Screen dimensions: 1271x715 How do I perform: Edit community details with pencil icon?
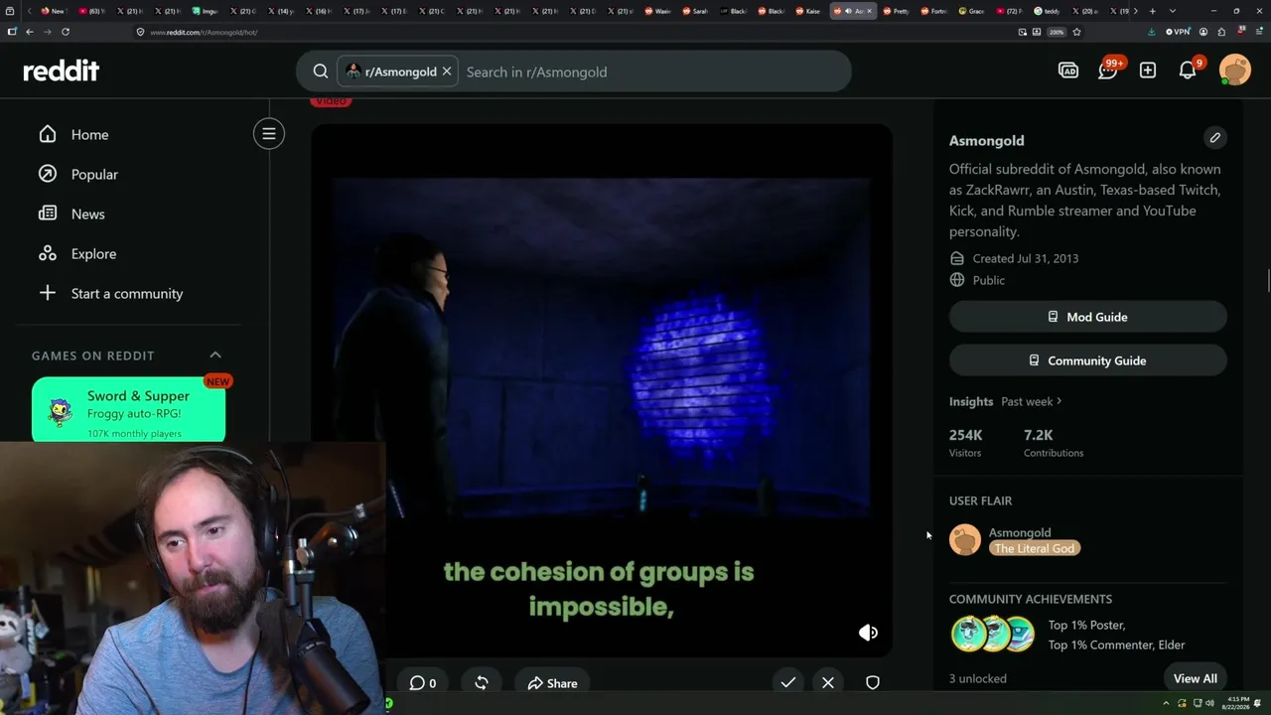1214,138
